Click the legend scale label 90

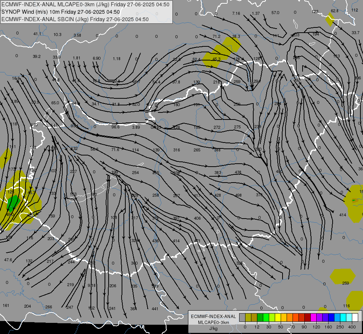coord(304,327)
